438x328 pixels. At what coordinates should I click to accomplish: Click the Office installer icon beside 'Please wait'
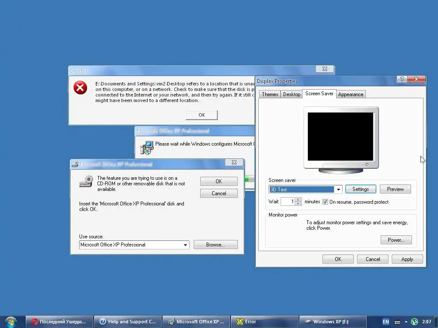click(147, 147)
